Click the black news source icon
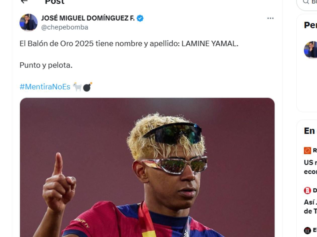The image size is (317, 237). tap(307, 230)
